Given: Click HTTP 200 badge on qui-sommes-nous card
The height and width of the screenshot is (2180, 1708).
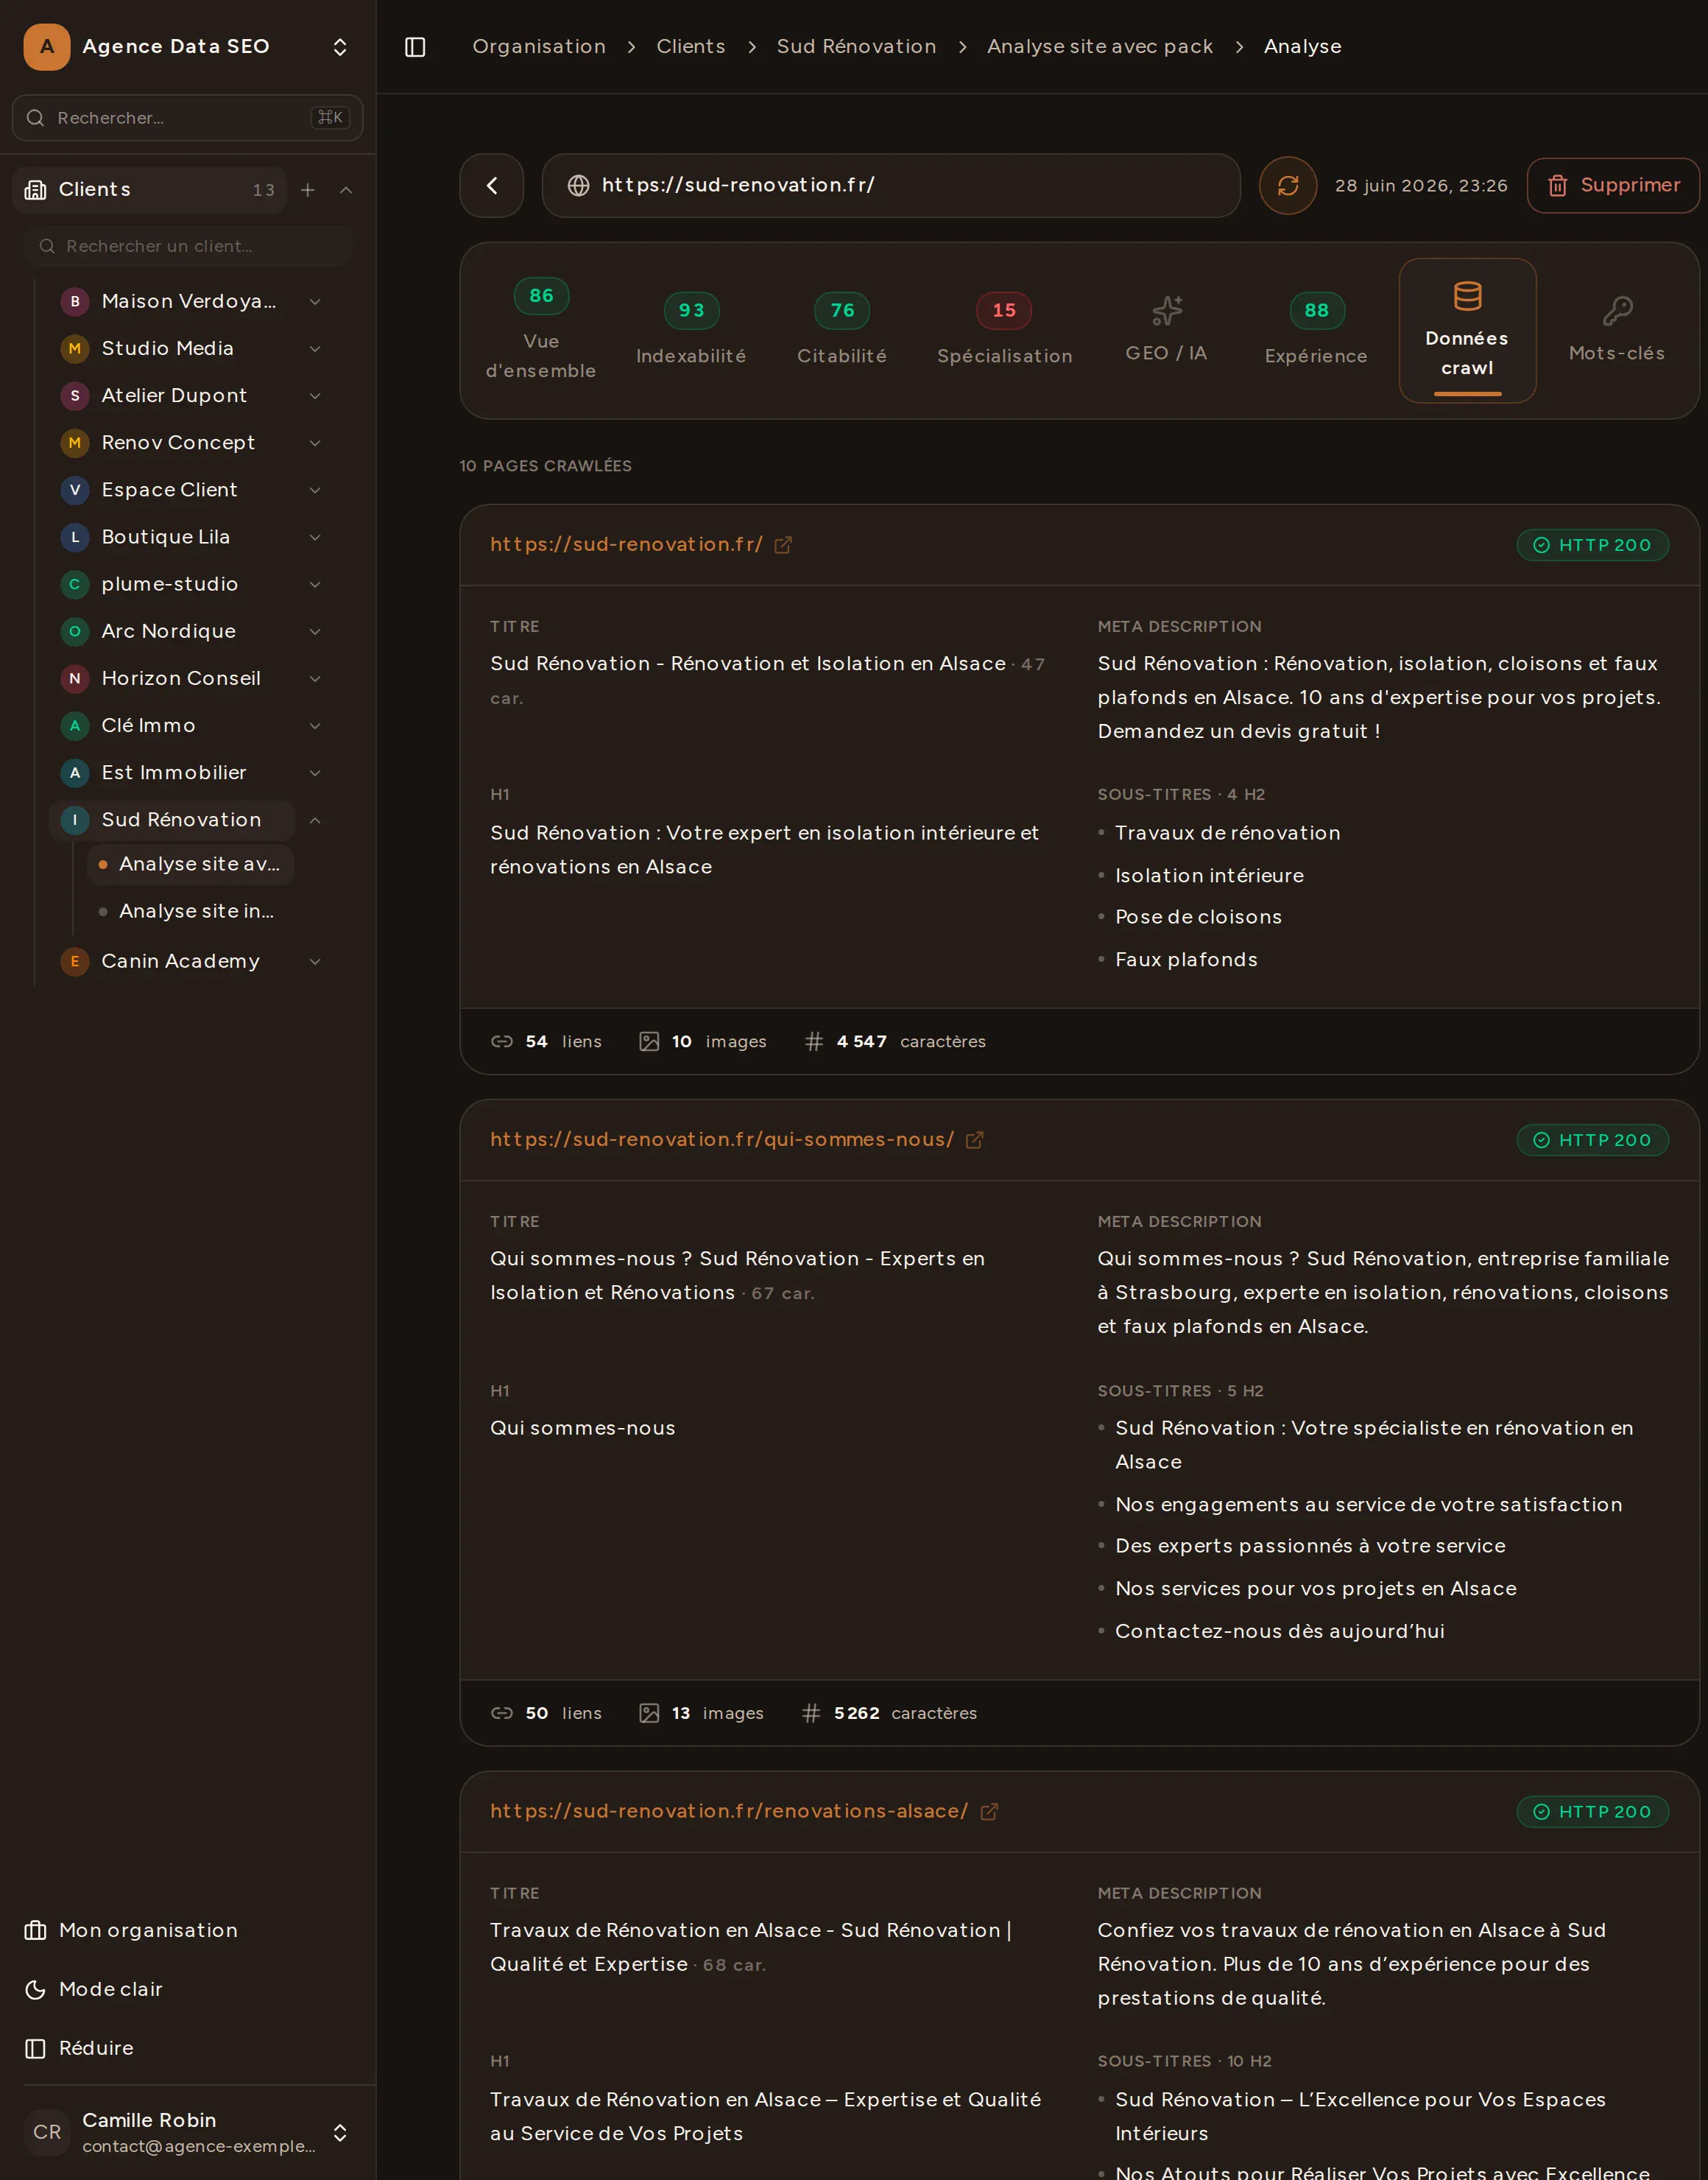Looking at the screenshot, I should coord(1593,1141).
